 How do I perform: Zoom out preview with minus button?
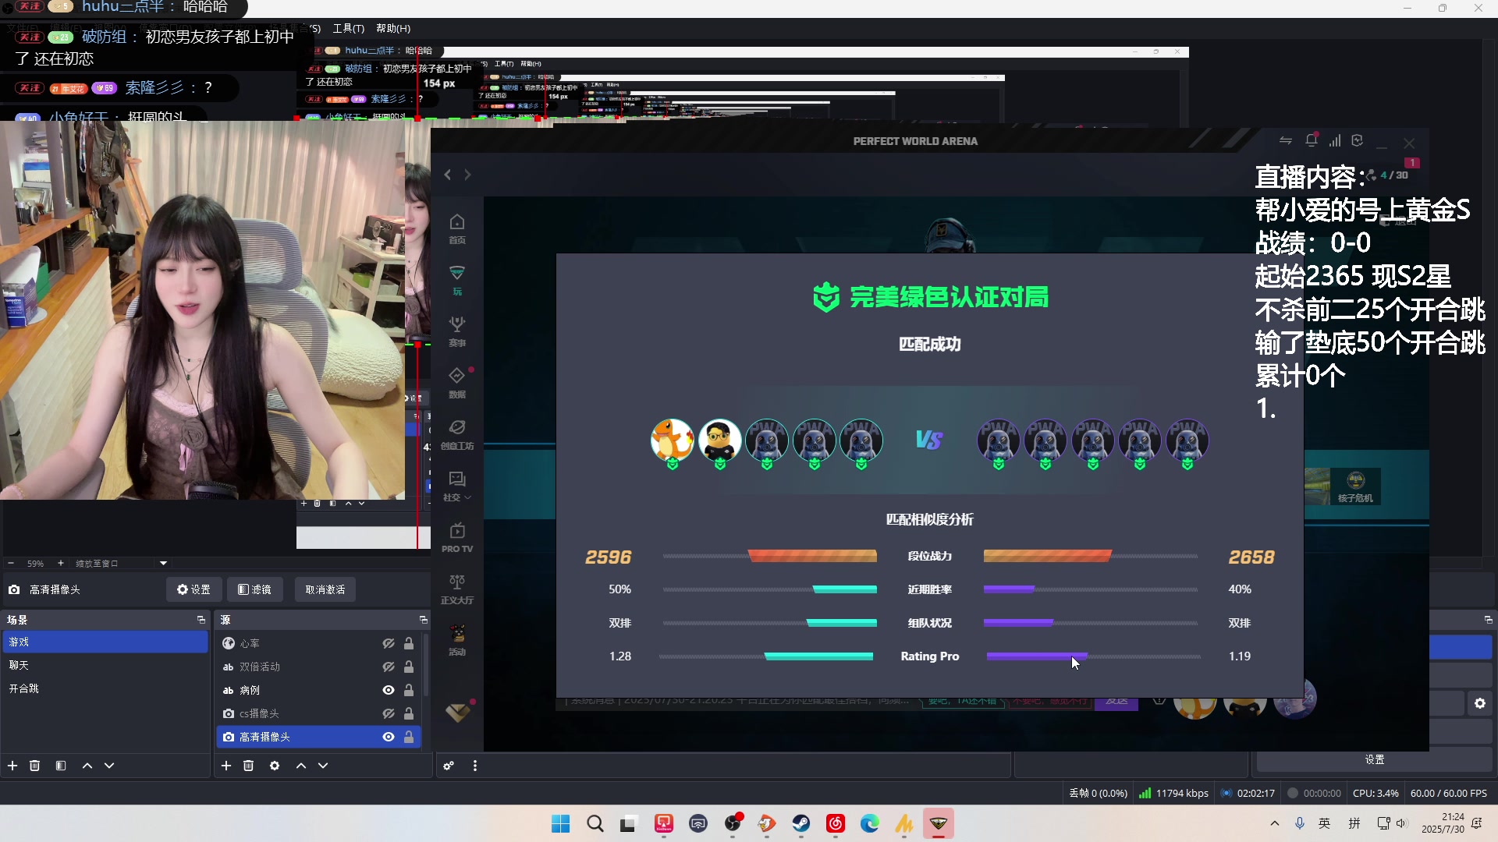(11, 563)
